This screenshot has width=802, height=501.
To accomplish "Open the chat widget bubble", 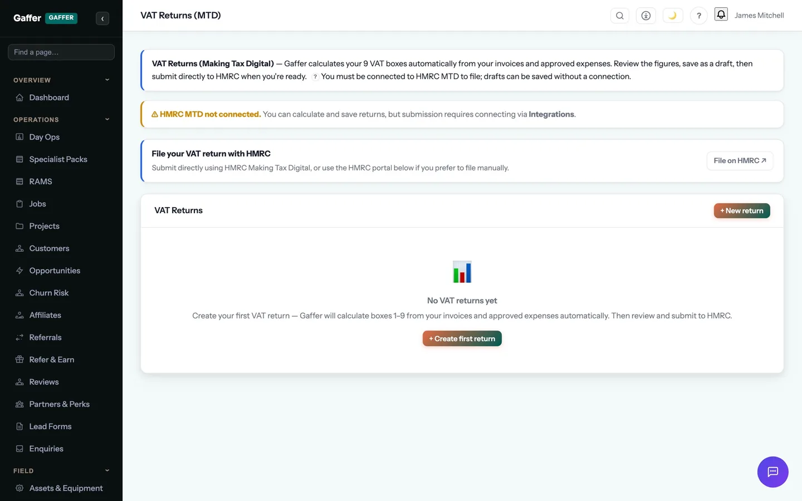I will click(773, 472).
